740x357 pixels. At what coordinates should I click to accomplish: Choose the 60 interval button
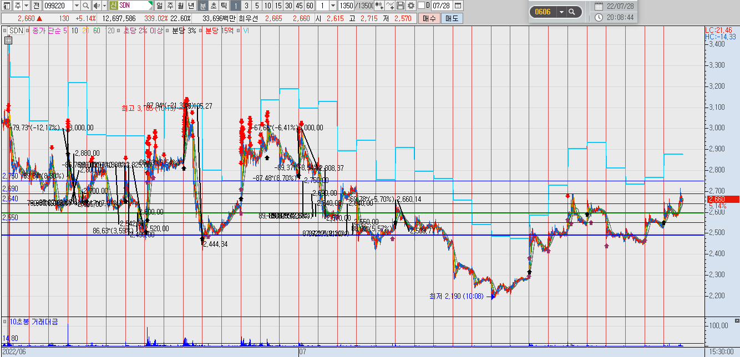(310, 6)
